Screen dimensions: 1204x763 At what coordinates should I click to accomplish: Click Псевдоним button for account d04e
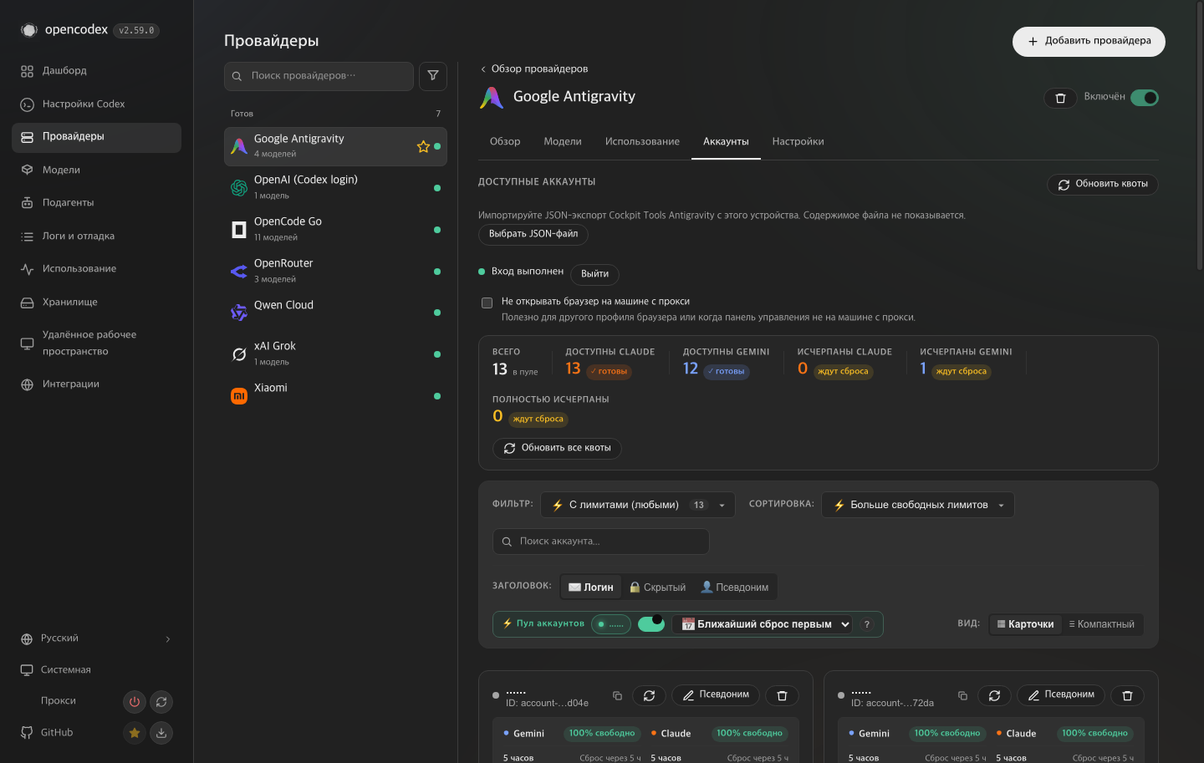pyautogui.click(x=716, y=695)
